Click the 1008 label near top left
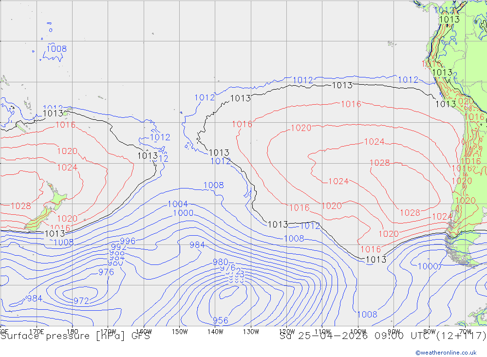Screen dimensions: 487x357 coord(56,49)
